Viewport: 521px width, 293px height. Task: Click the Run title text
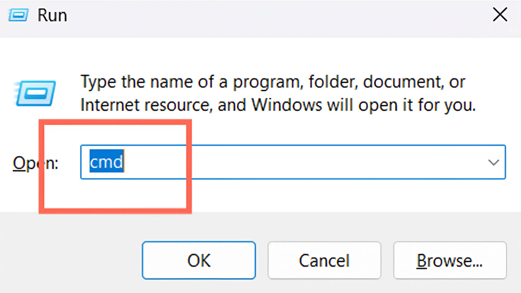52,15
